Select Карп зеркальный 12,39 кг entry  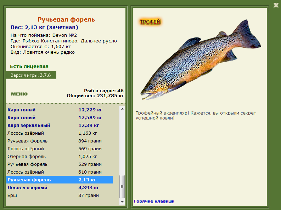coord(60,125)
